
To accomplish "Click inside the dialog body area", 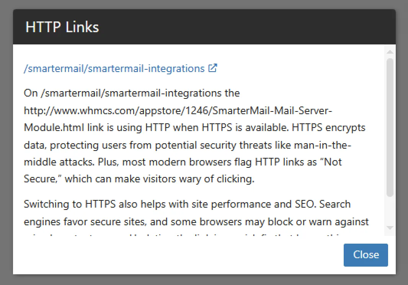I will (x=191, y=153).
